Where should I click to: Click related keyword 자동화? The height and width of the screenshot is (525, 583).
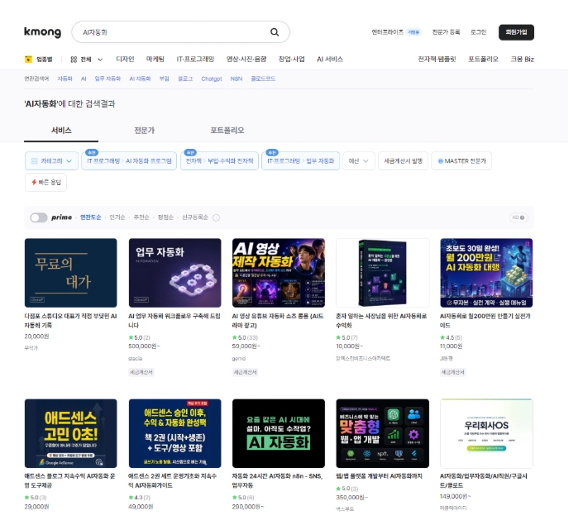(x=65, y=79)
